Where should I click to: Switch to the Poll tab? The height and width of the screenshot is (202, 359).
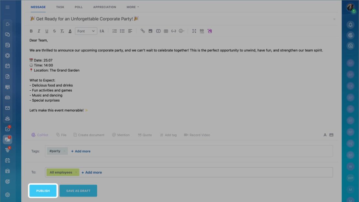(79, 7)
